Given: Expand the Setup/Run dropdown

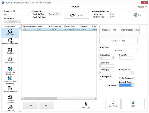Looking at the screenshot, I should [113, 58].
